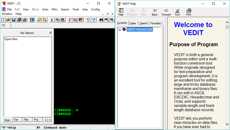Open the User menu
Viewport: 230px width, 130px height.
(85, 9)
